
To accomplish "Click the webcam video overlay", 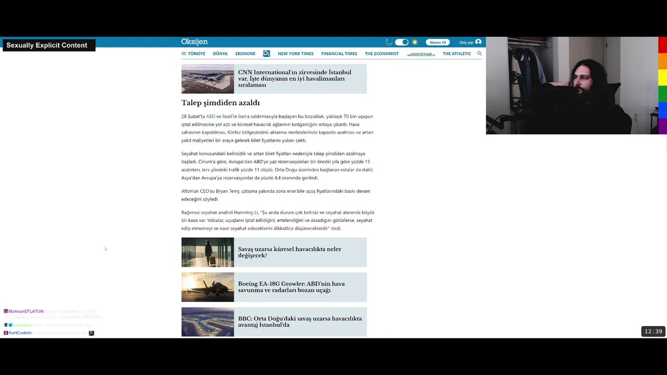I will point(572,85).
